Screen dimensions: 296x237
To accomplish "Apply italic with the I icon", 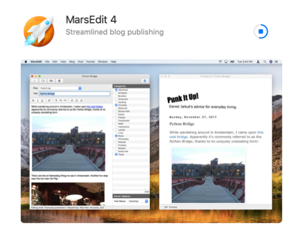I will click(x=38, y=100).
